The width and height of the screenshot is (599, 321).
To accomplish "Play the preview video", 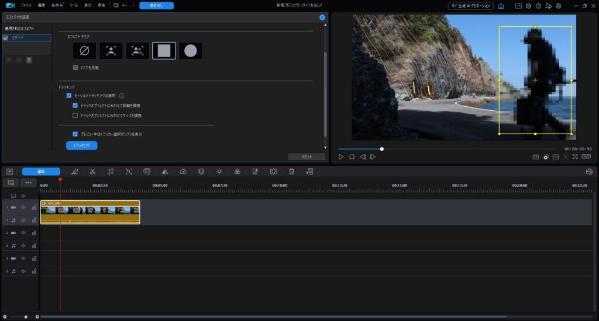I will tap(341, 157).
